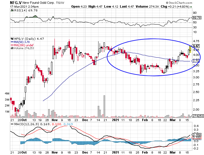
Task: Click the MA(200) undef legend
Action: pos(22,45)
